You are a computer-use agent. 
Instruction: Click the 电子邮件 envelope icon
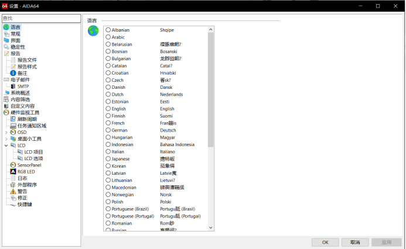[6, 79]
